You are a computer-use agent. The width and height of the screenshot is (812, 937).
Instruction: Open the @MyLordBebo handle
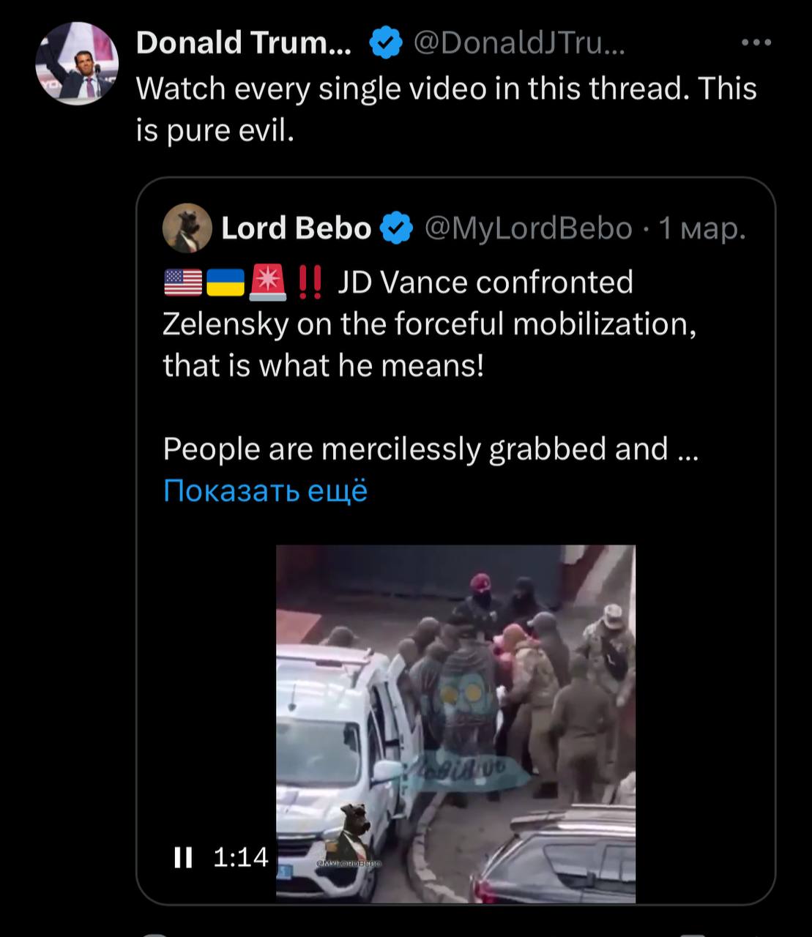(527, 228)
